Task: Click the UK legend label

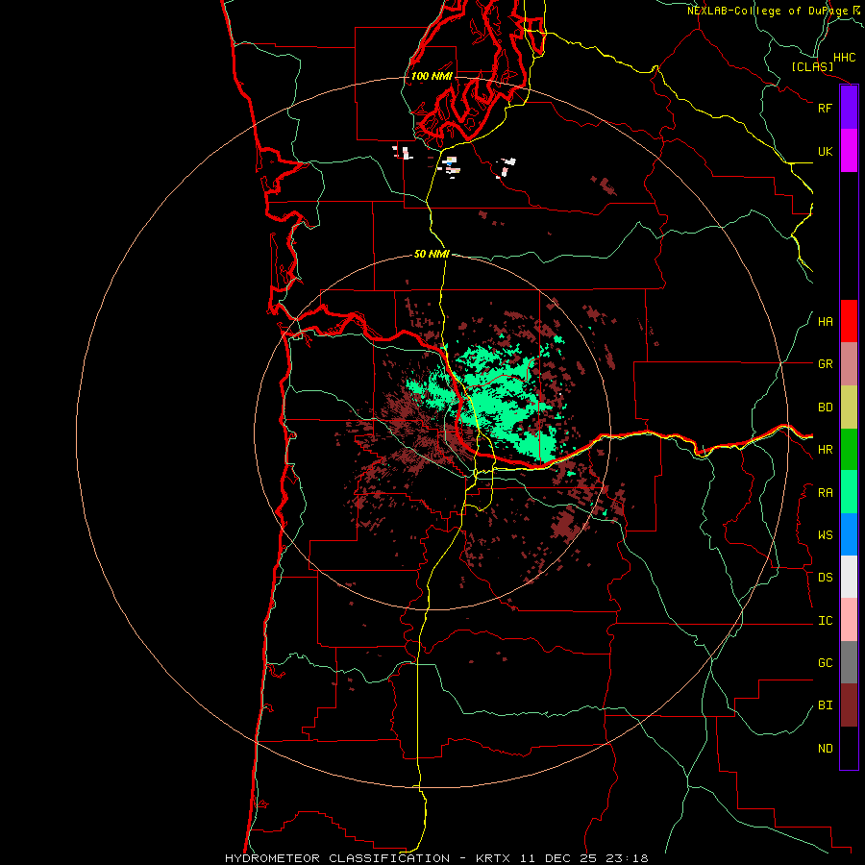Action: coord(825,151)
